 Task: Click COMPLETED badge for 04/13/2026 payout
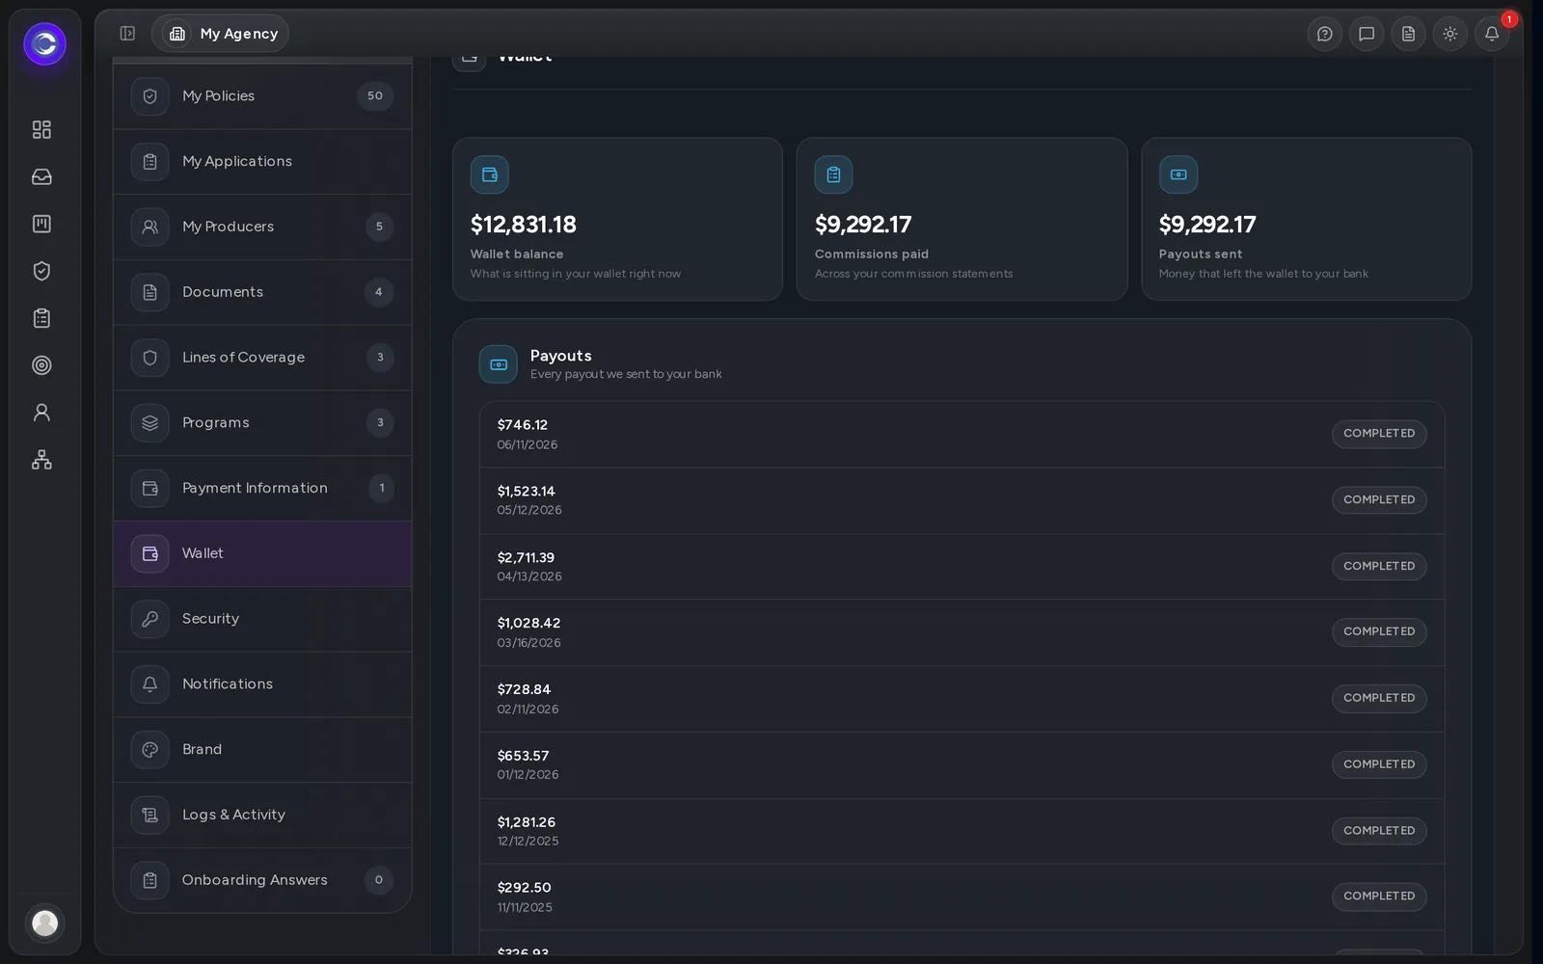tap(1379, 567)
